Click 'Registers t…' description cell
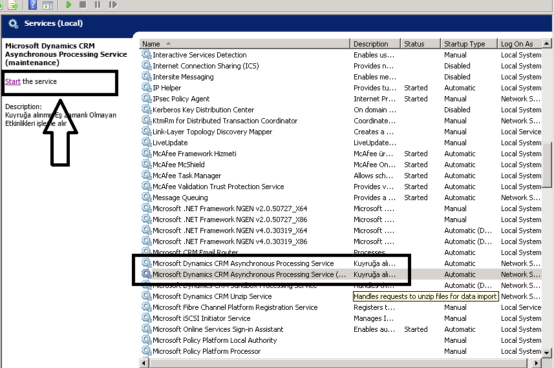 pos(374,307)
